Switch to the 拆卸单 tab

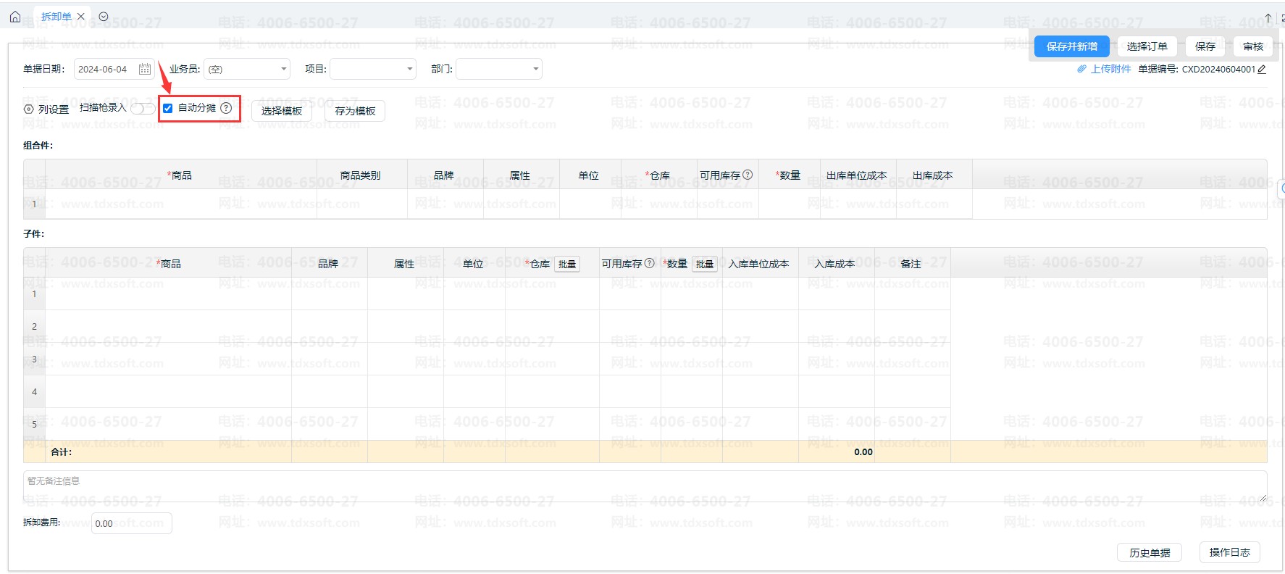point(56,17)
